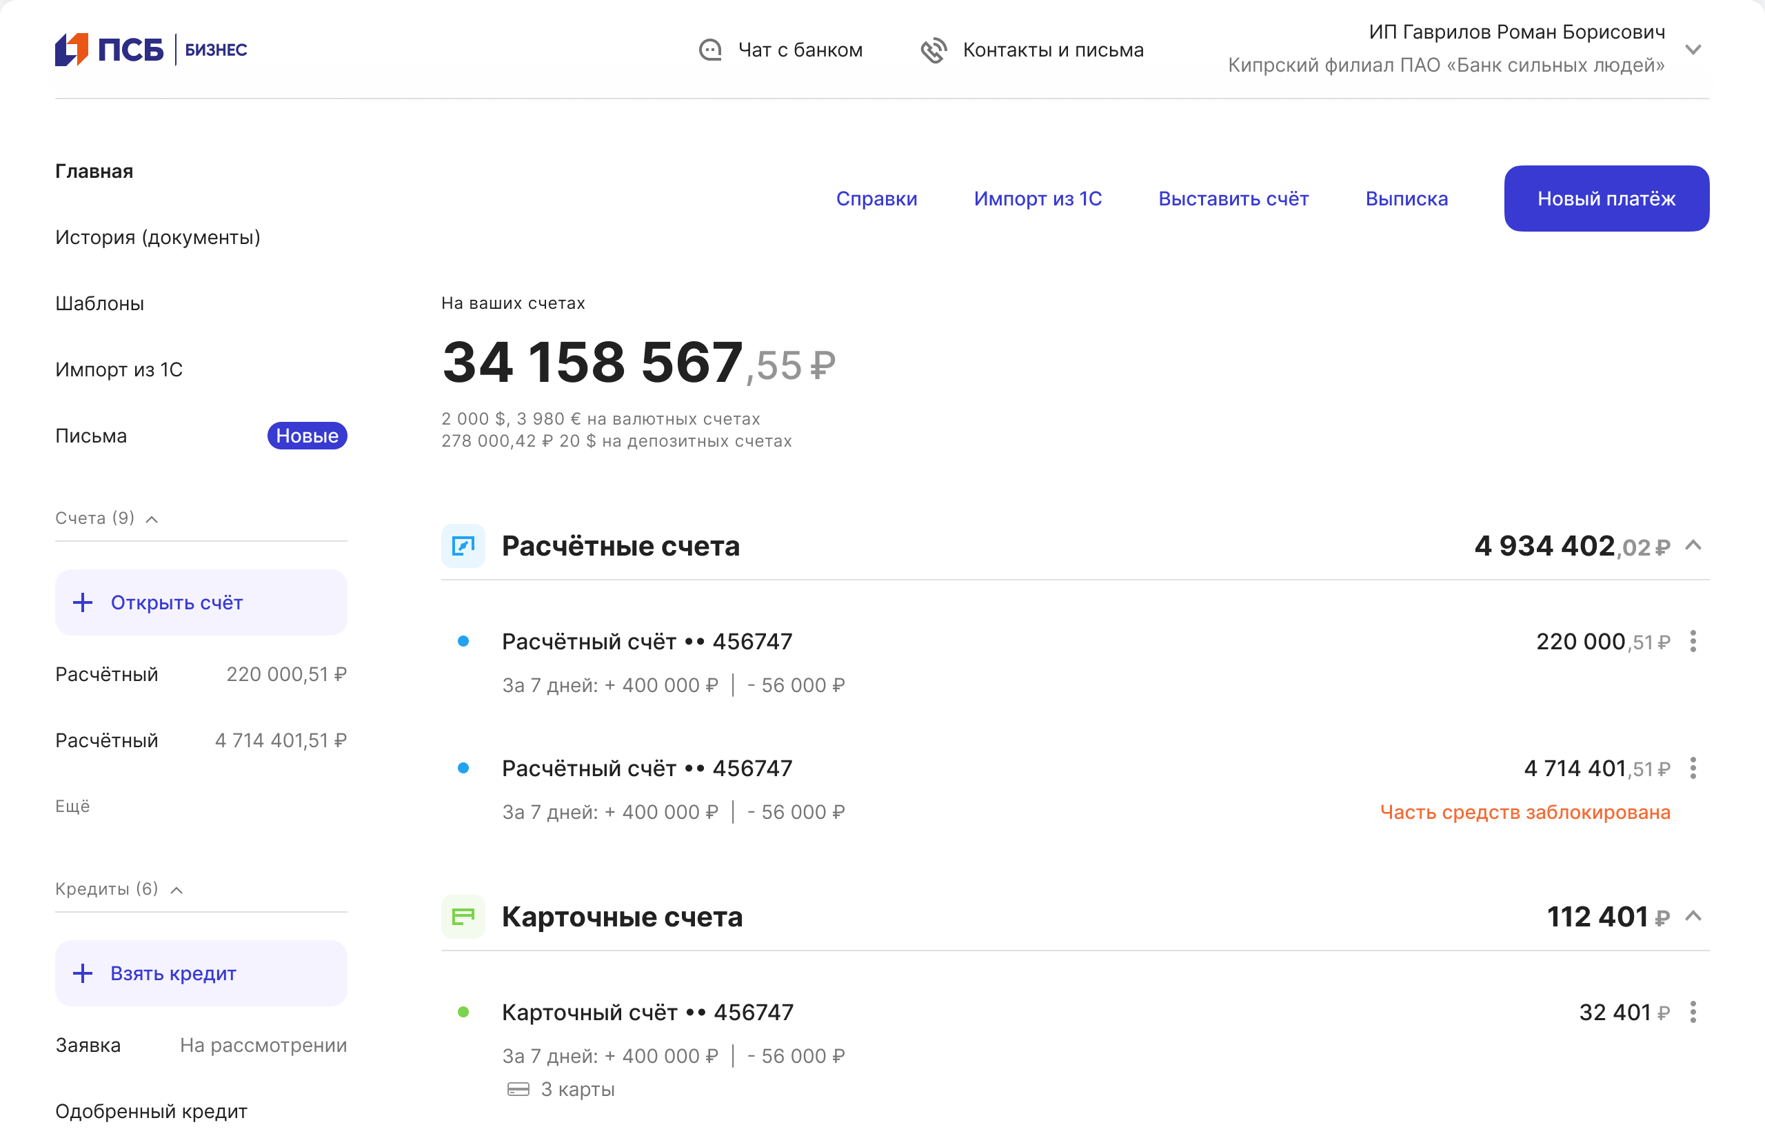Screen dimensions: 1765x1147
Task: Click the PSB Business logo
Action: 150,50
